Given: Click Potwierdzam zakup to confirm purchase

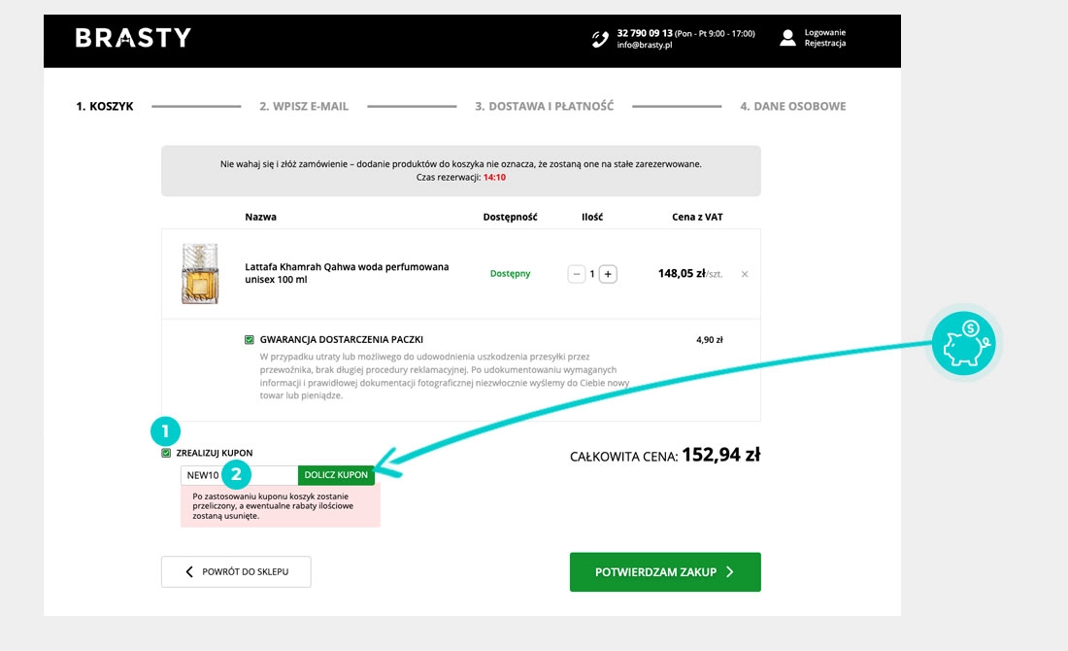Looking at the screenshot, I should click(x=665, y=572).
